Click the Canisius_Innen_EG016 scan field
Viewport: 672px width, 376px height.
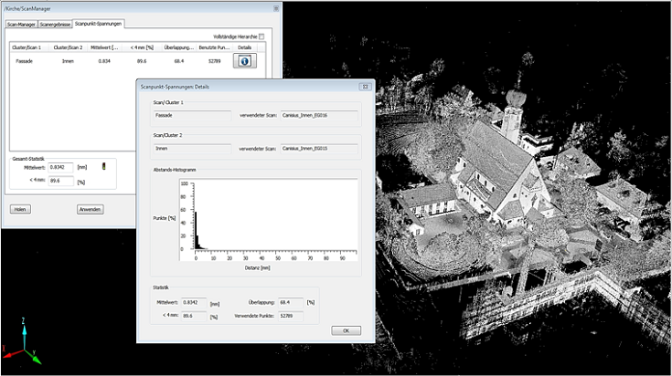[x=319, y=116]
